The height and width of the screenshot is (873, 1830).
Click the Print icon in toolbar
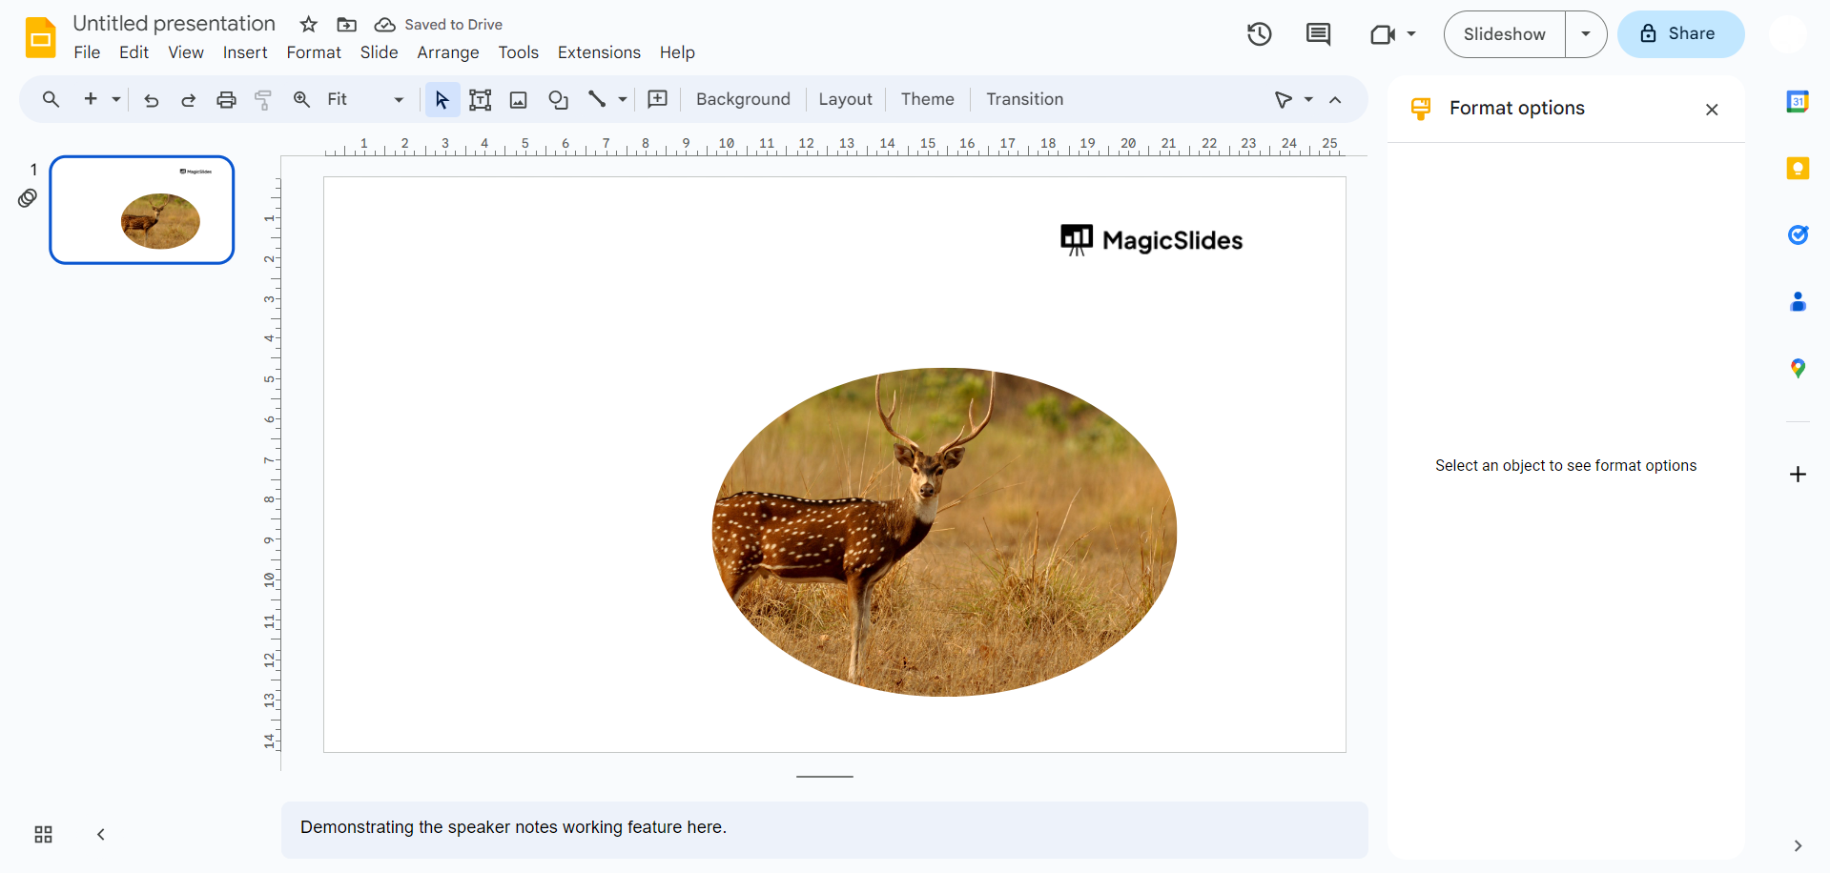(226, 100)
